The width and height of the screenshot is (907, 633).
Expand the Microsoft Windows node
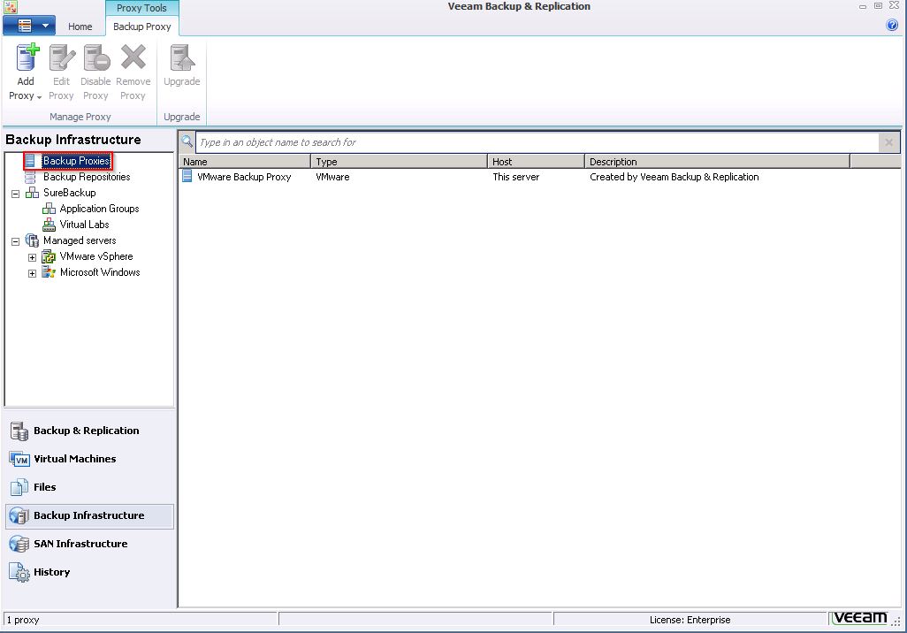[33, 273]
